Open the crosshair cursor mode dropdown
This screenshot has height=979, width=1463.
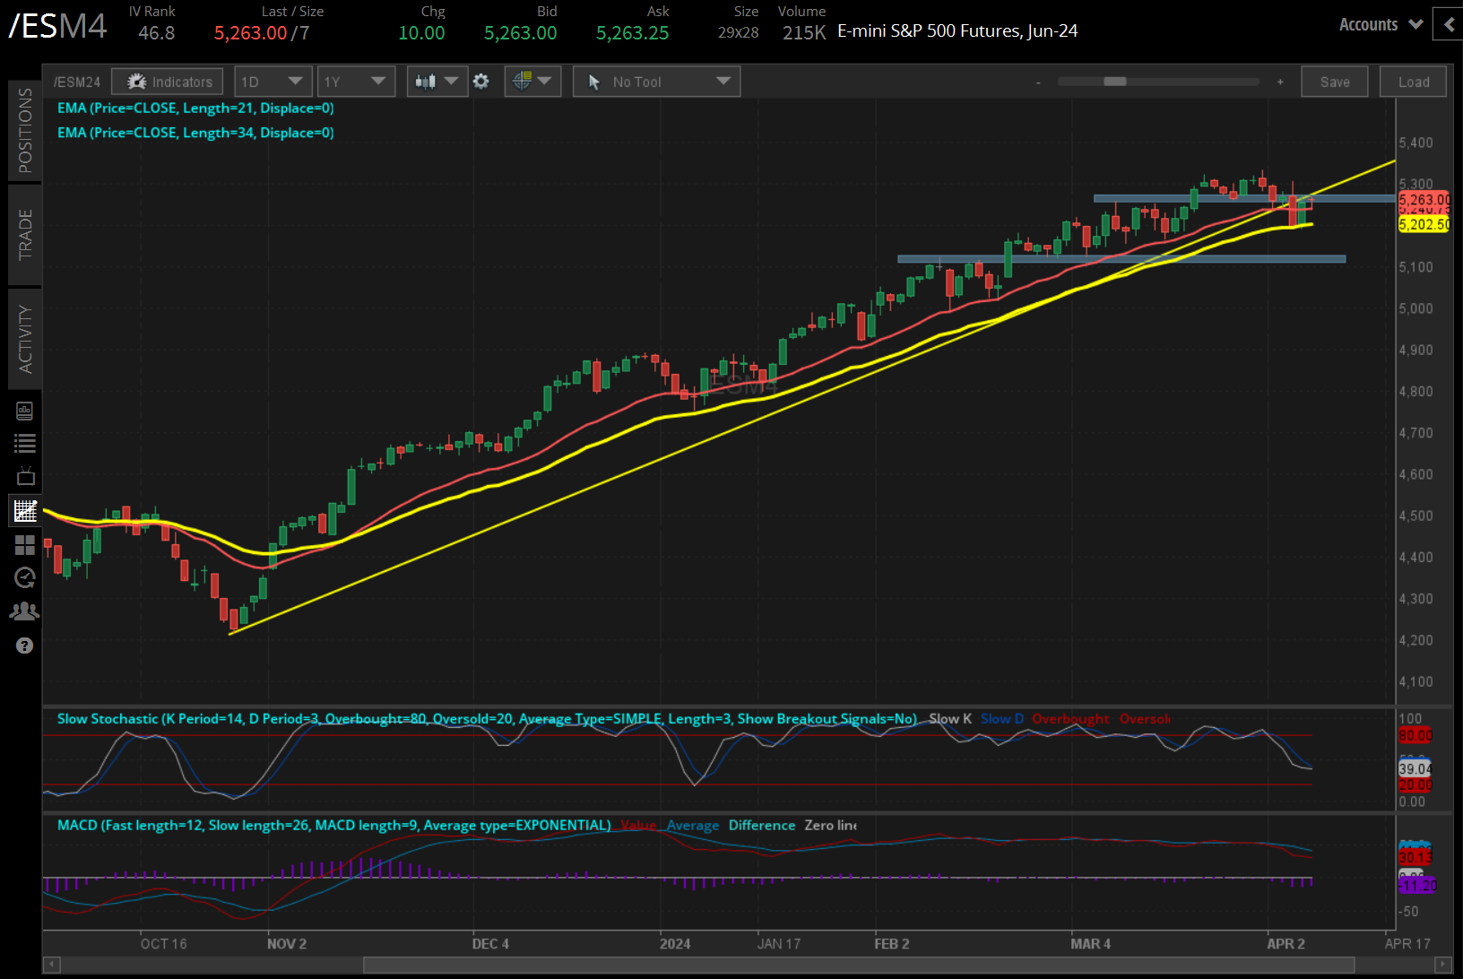tap(532, 82)
